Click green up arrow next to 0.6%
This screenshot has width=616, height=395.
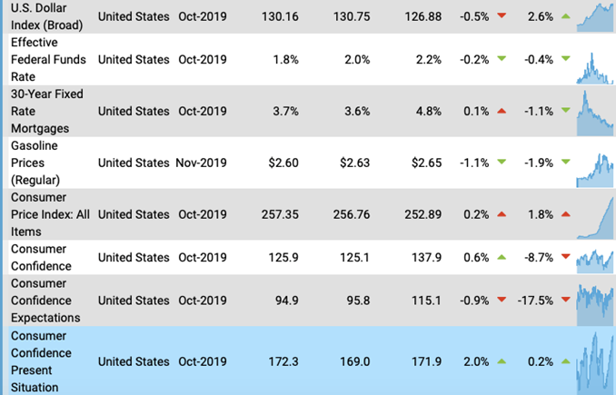click(x=502, y=258)
